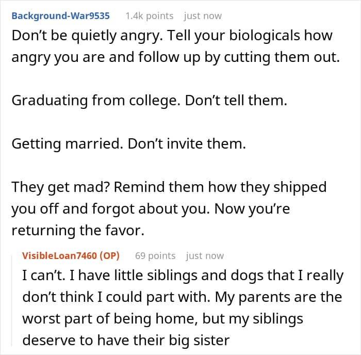Viewport: 361px width, 355px height.
Task: Collapse the reply thread using its vertical line
Action: tap(14, 299)
